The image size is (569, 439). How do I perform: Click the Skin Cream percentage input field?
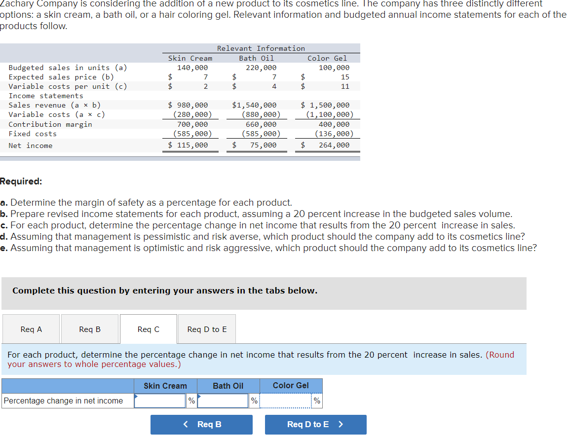pos(160,400)
